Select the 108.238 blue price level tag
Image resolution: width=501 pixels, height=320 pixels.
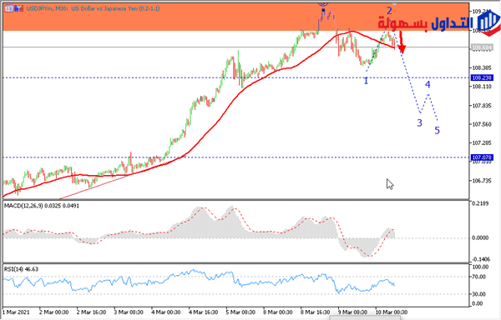[482, 77]
